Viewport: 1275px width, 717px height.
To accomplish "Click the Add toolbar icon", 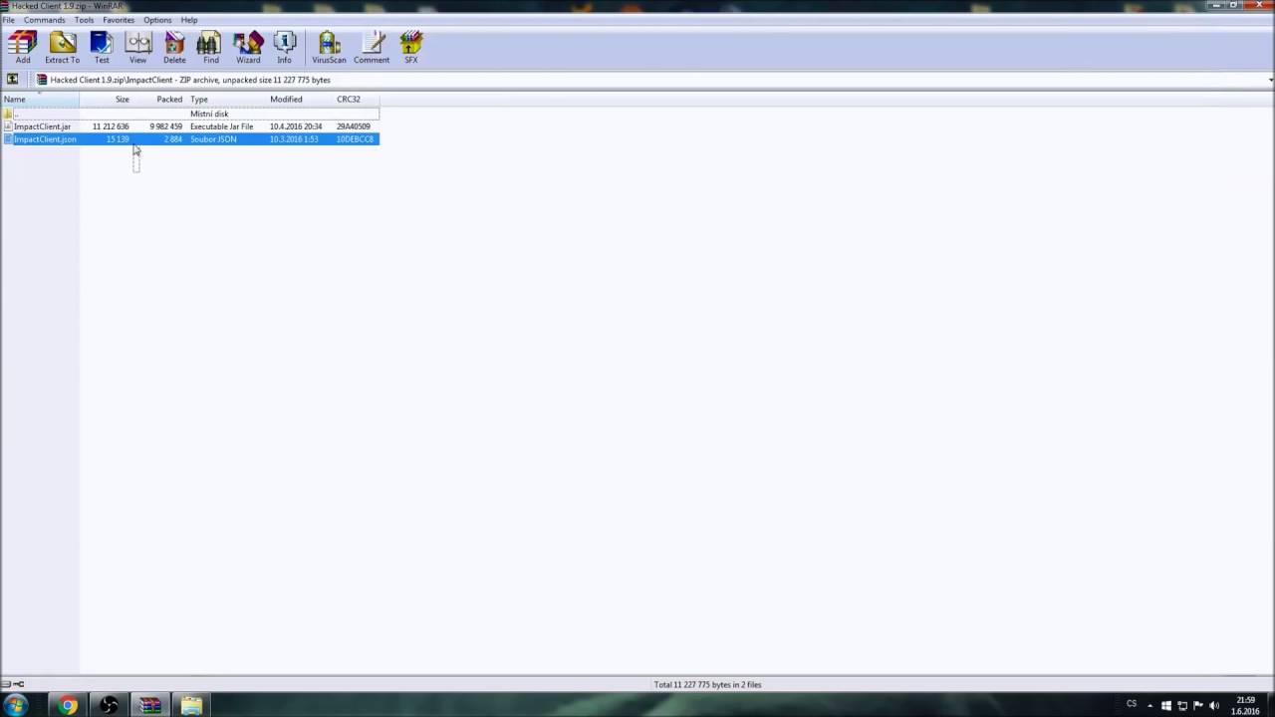I will click(x=22, y=47).
